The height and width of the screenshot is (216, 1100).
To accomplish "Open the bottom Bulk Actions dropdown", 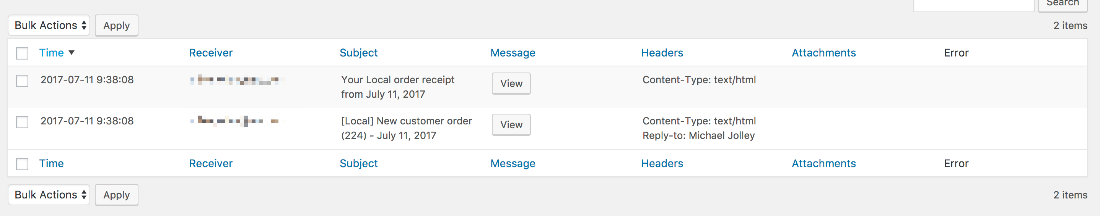I will (49, 195).
